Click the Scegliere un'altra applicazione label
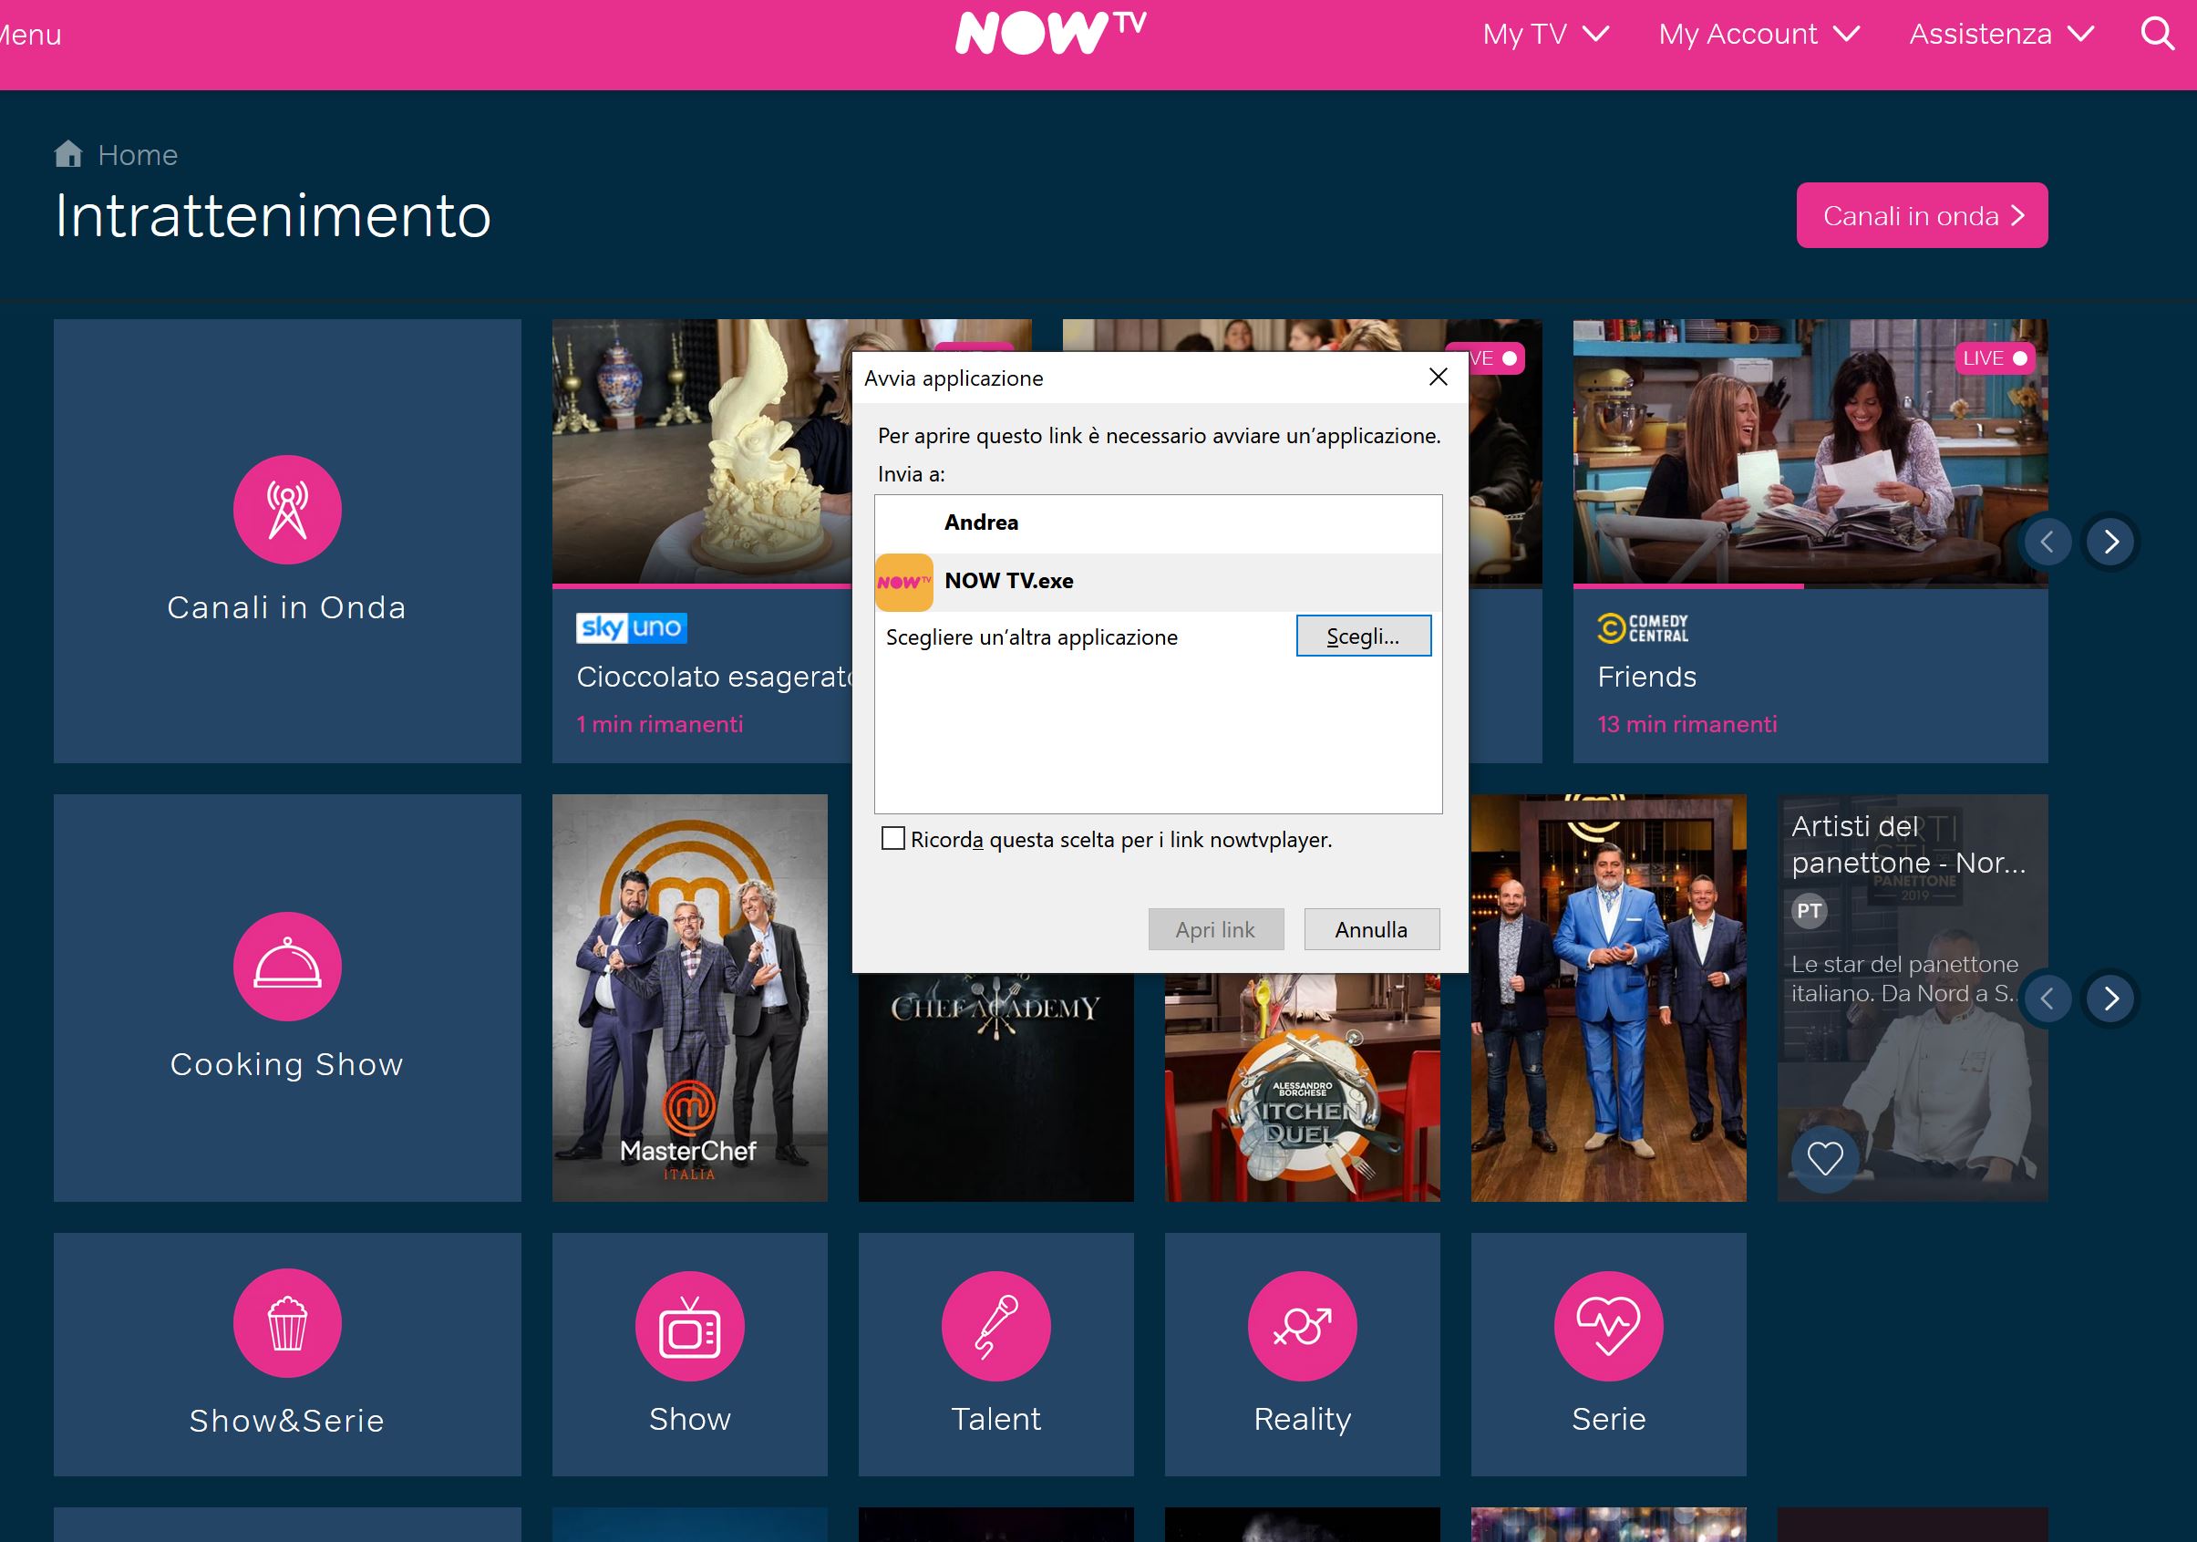 (x=1032, y=637)
